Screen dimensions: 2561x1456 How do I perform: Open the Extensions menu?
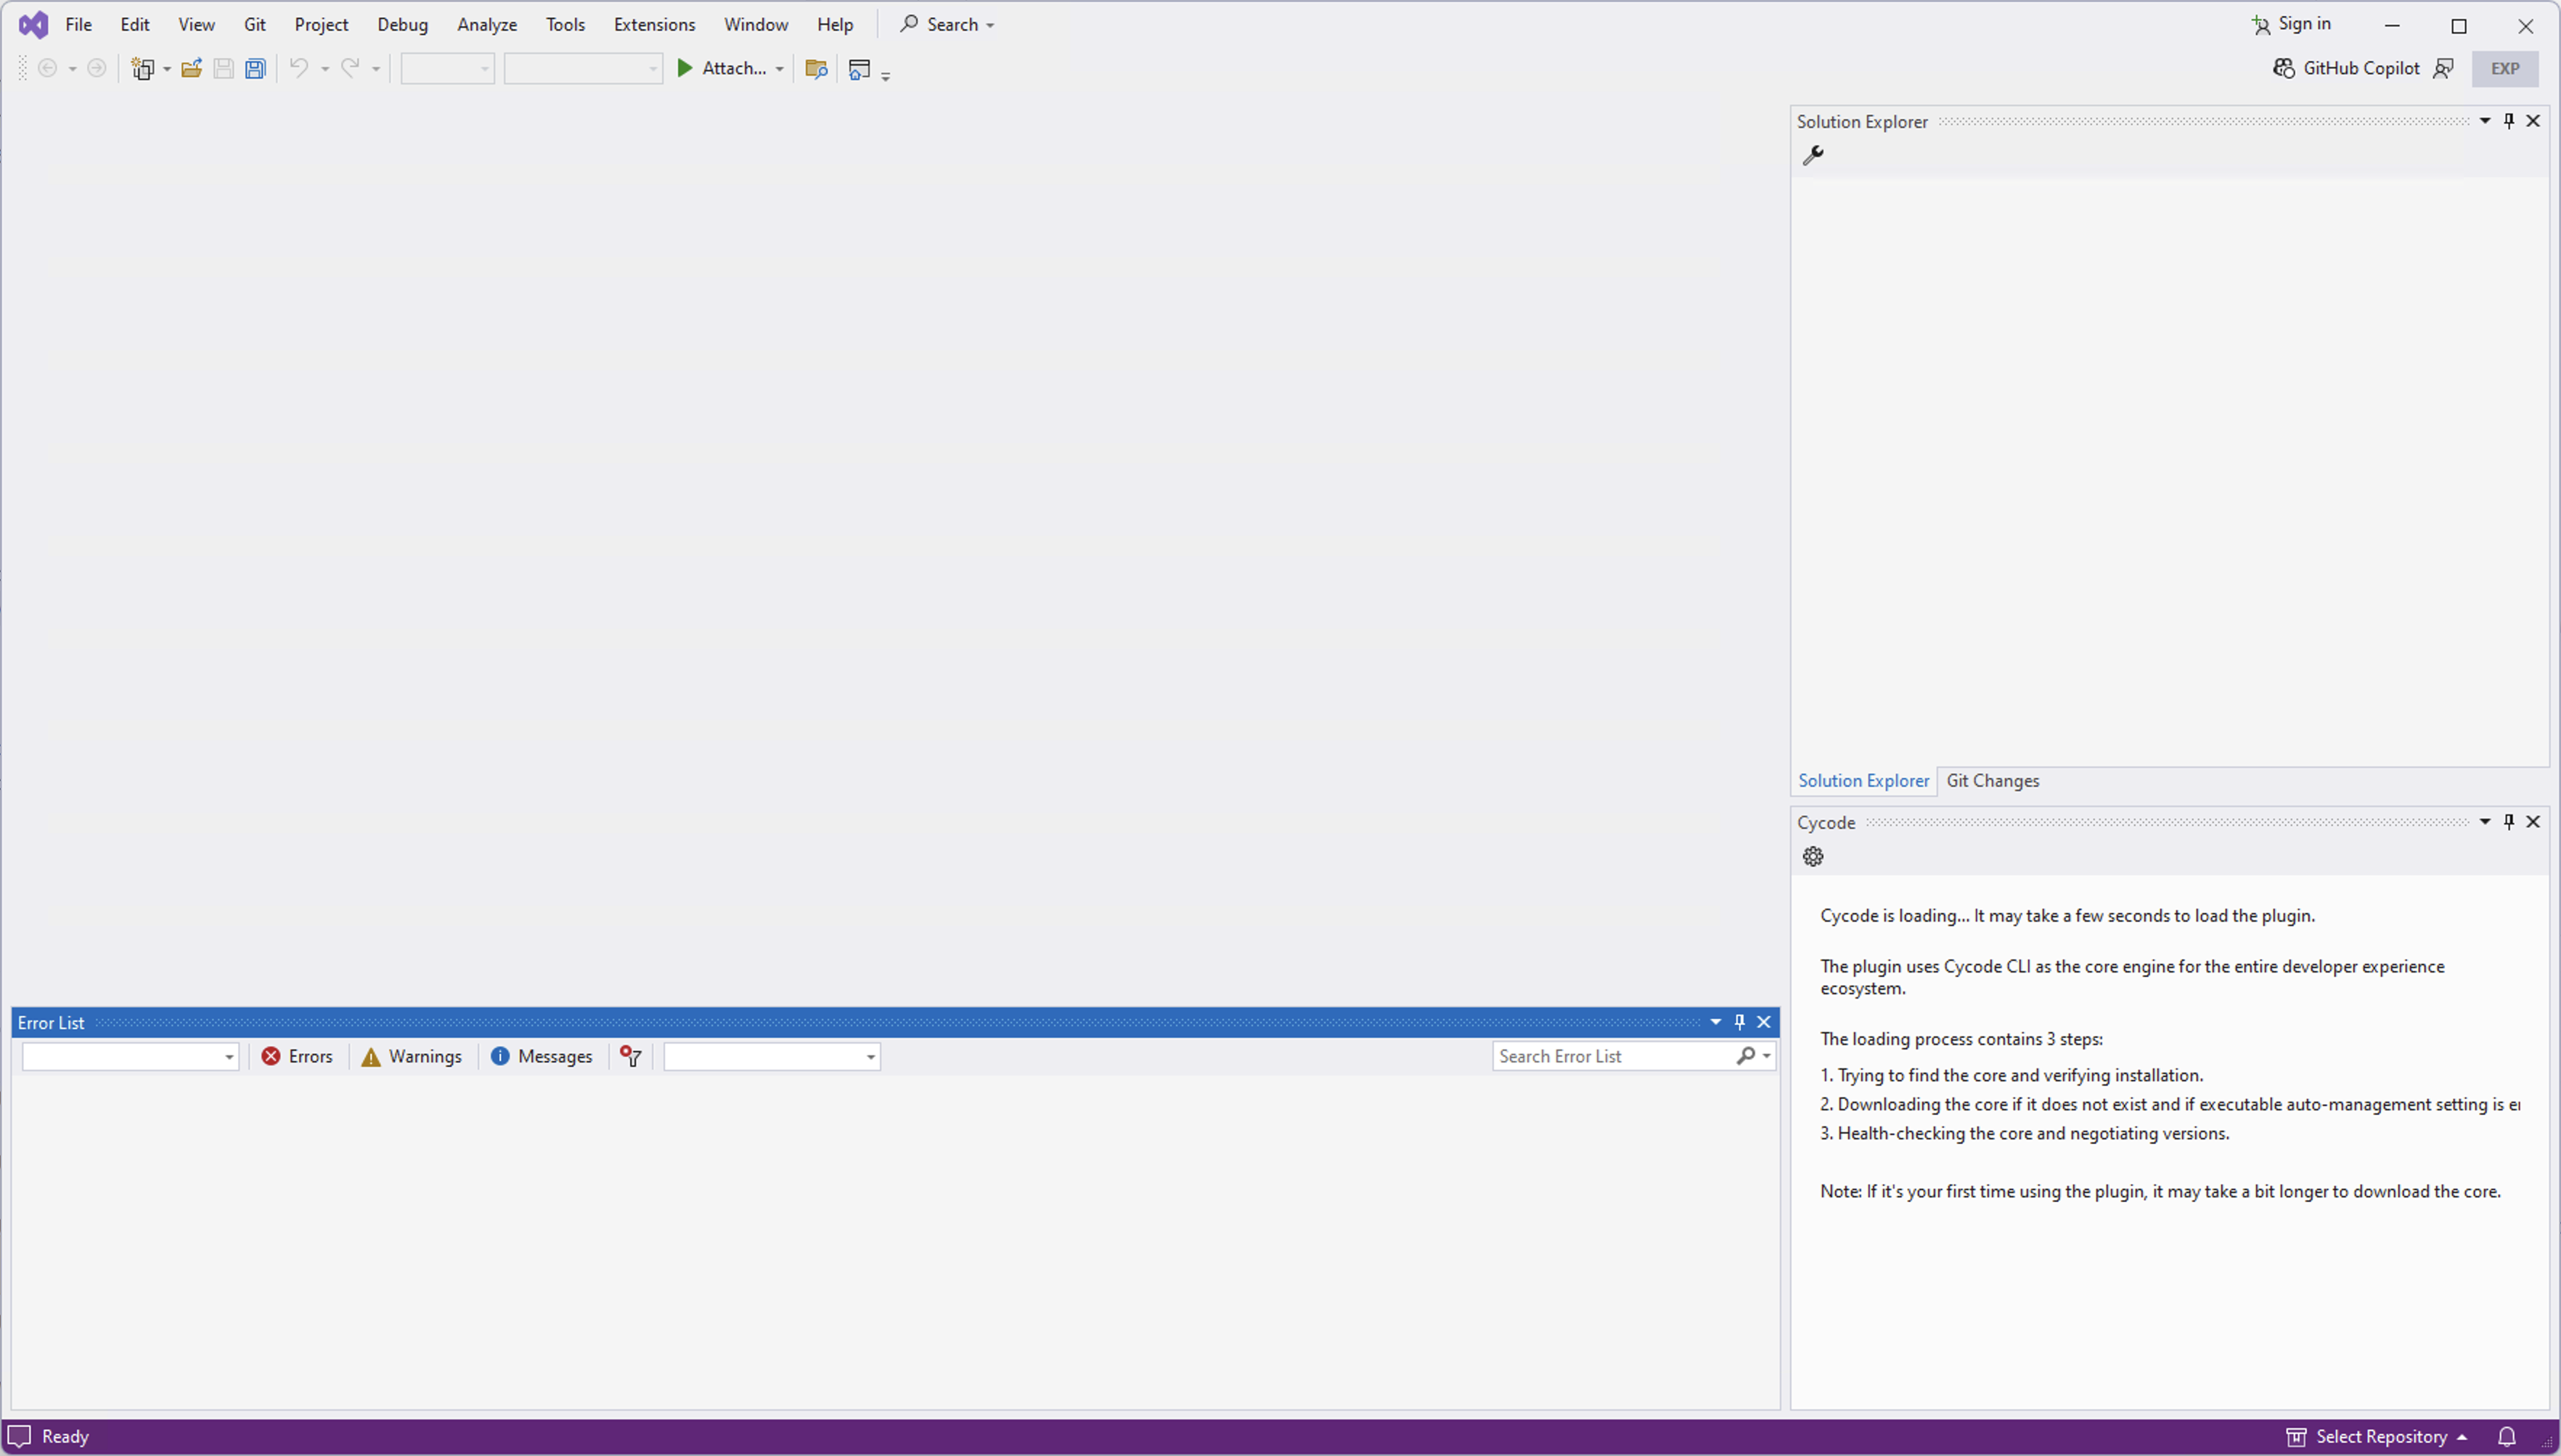[x=654, y=25]
